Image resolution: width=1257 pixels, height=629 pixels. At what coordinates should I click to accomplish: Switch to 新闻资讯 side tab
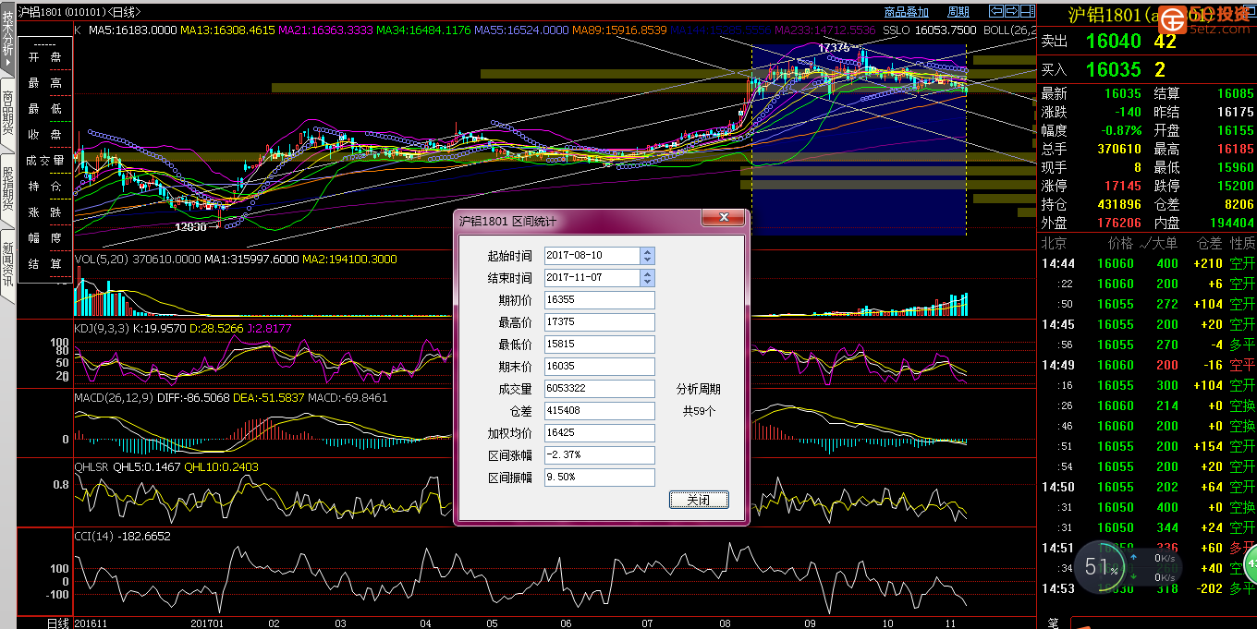(7, 268)
